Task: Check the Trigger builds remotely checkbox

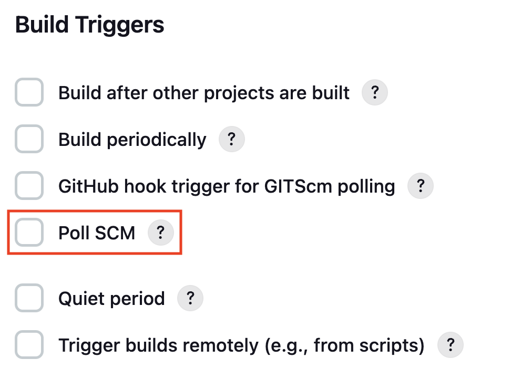Action: [29, 344]
